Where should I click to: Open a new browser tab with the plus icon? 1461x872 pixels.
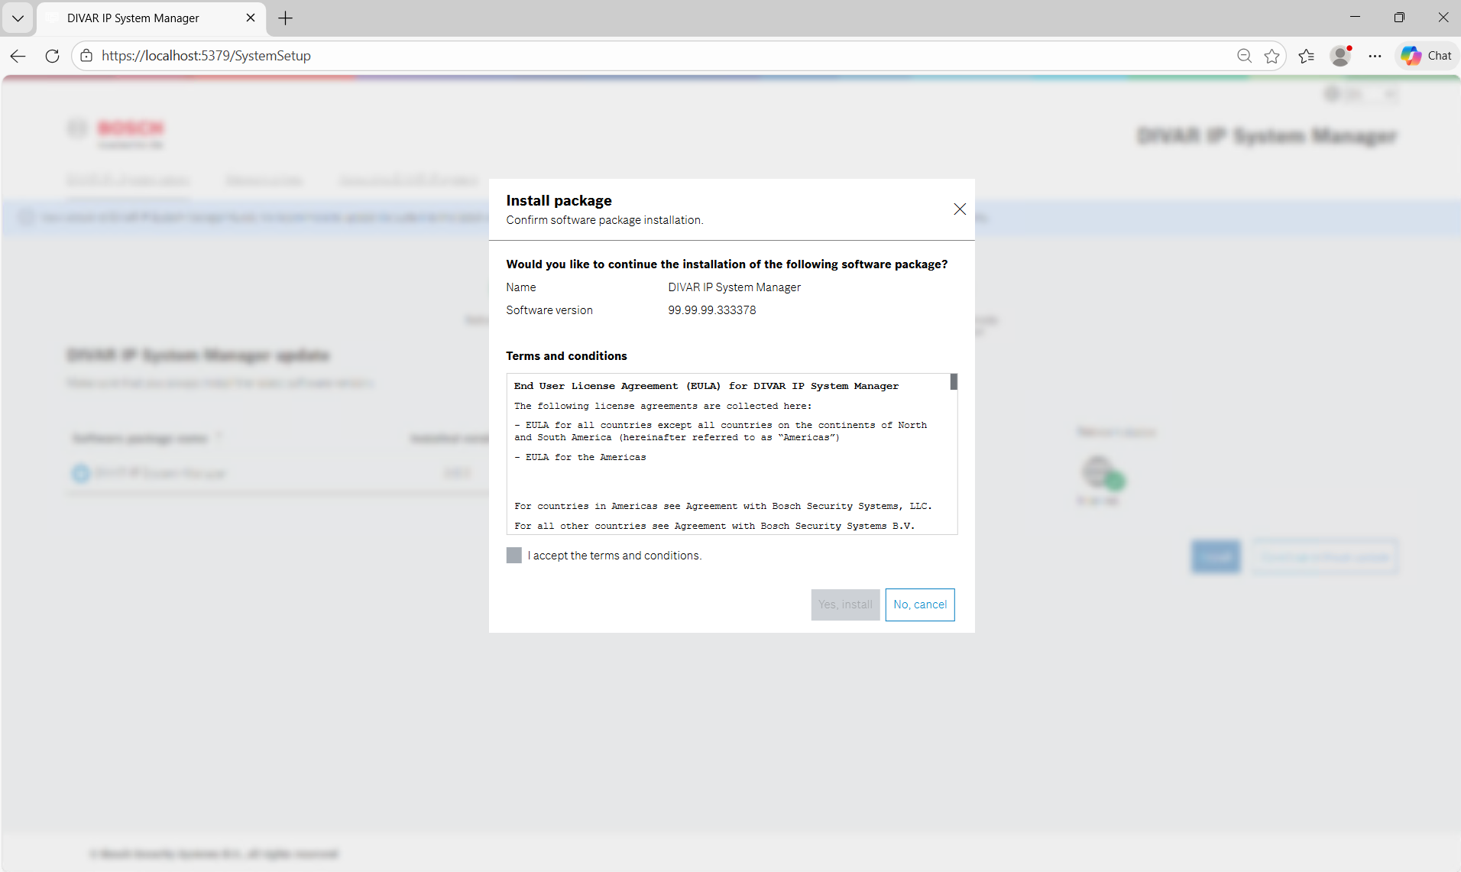pos(285,18)
